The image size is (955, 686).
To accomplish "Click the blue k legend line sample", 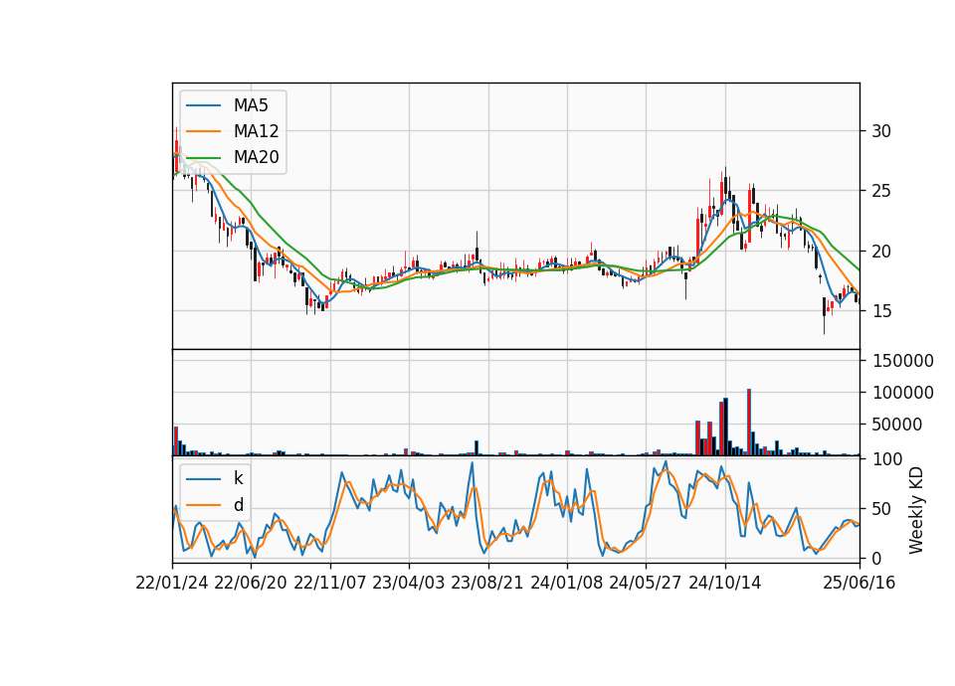I will [x=203, y=479].
